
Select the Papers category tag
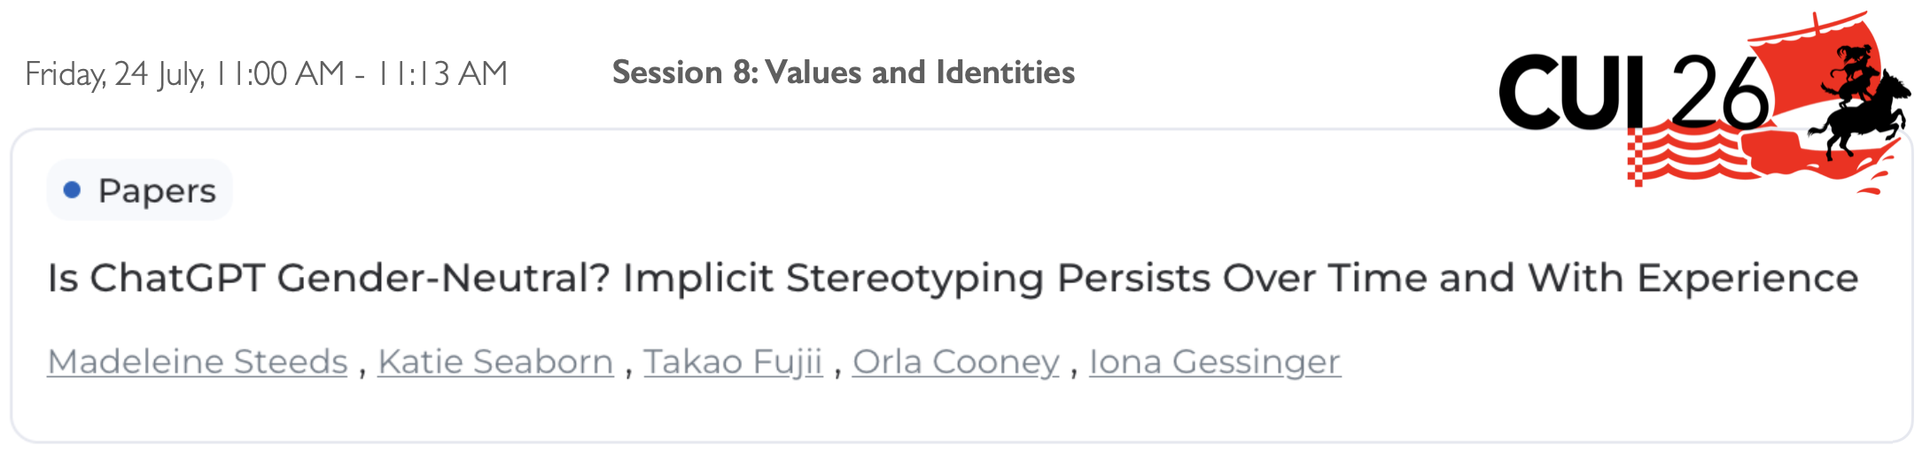tap(140, 190)
